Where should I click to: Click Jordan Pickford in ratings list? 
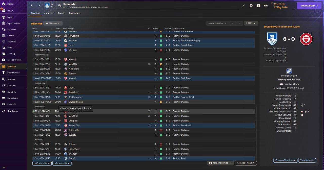[x=283, y=96]
